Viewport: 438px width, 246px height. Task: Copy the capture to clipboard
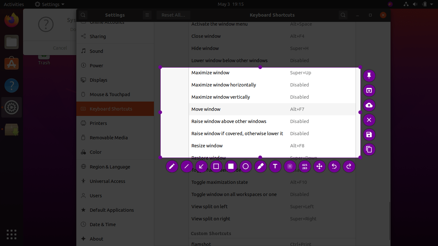pyautogui.click(x=369, y=149)
